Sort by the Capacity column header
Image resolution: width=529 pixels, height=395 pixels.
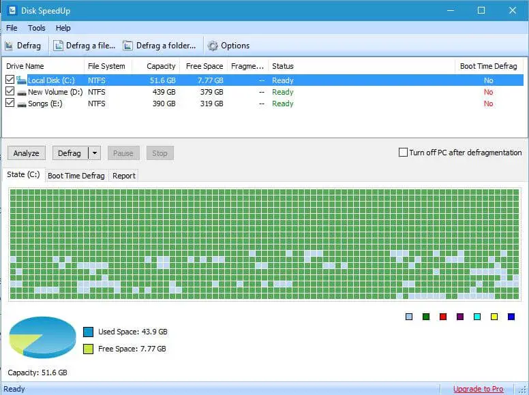click(156, 66)
